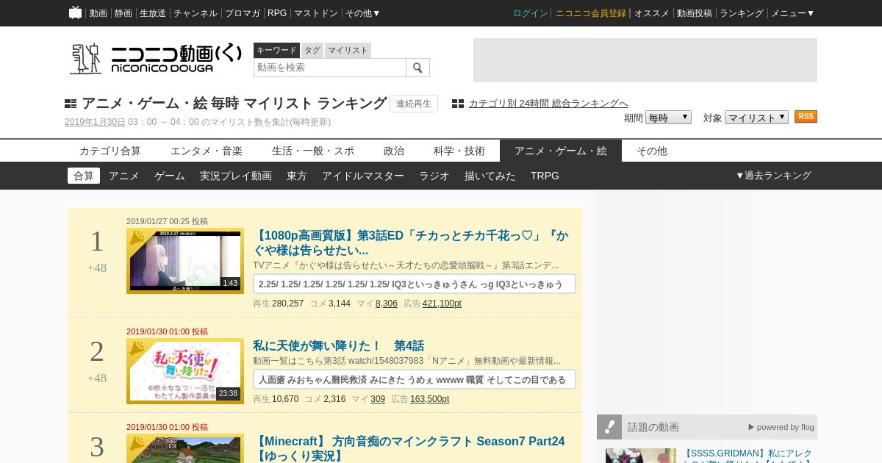Click the grid icon beside category ranking link
The image size is (882, 463).
(x=458, y=104)
